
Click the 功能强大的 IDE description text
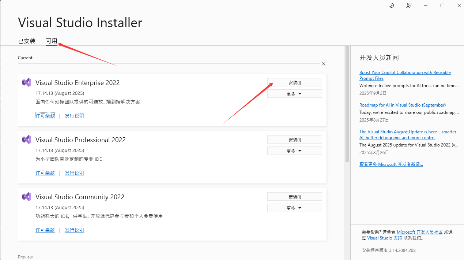[x=99, y=216]
